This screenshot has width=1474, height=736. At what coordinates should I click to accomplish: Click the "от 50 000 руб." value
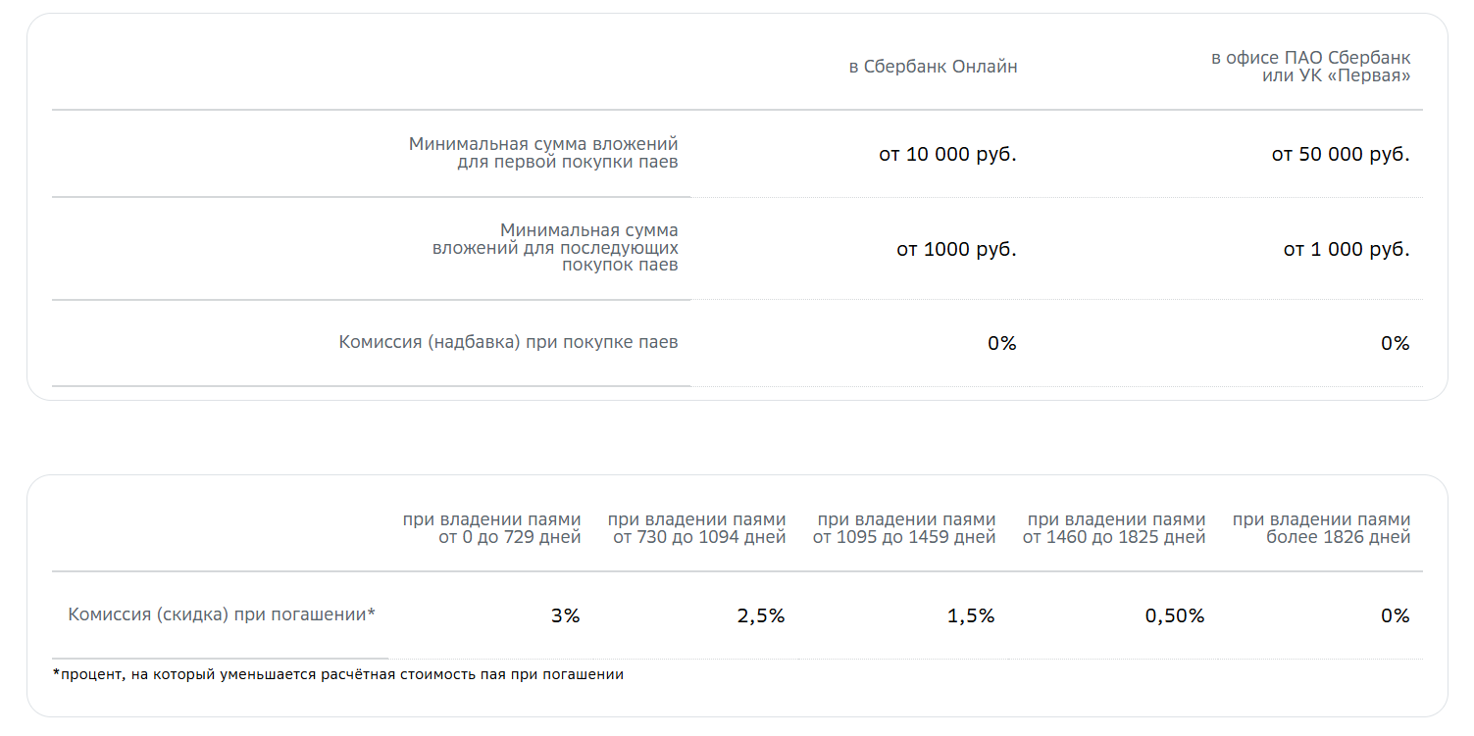[x=1340, y=155]
